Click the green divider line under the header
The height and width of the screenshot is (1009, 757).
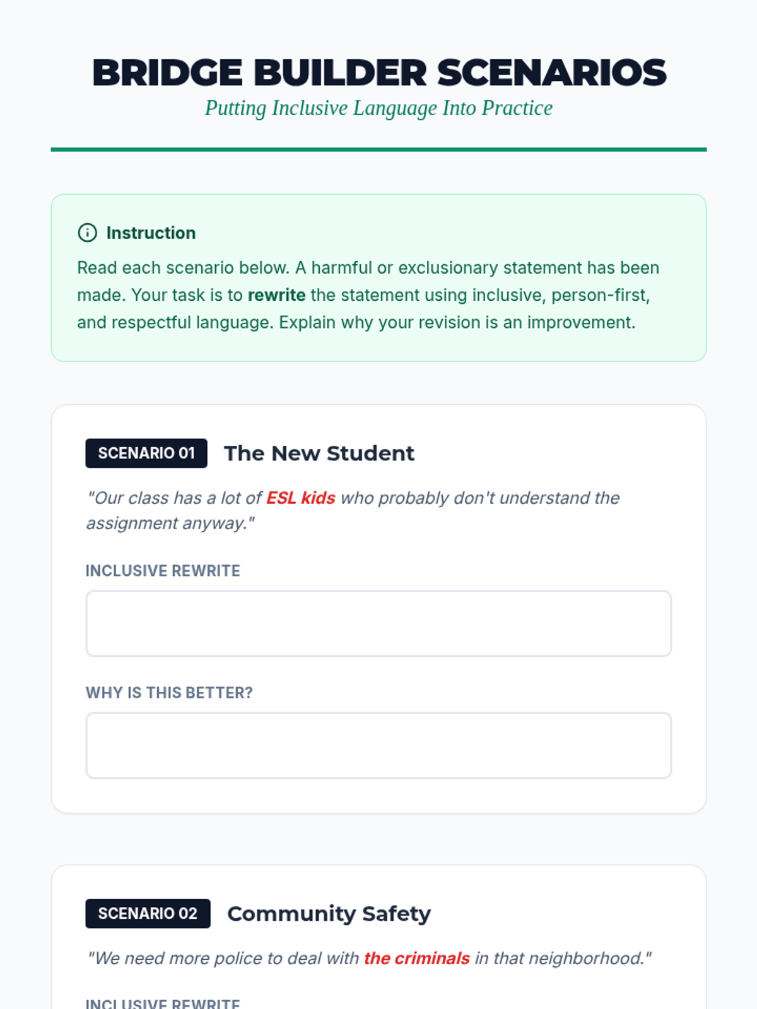tap(378, 149)
